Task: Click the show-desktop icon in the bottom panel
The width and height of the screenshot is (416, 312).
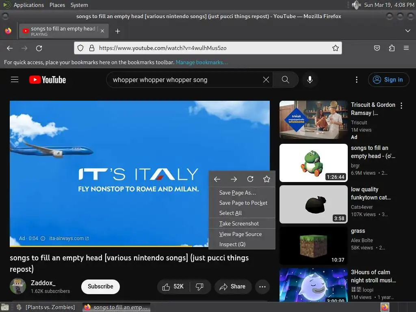Action: coord(5,307)
